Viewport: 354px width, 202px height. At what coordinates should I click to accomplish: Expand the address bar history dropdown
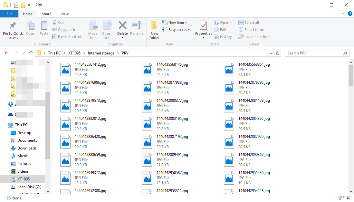pos(272,53)
